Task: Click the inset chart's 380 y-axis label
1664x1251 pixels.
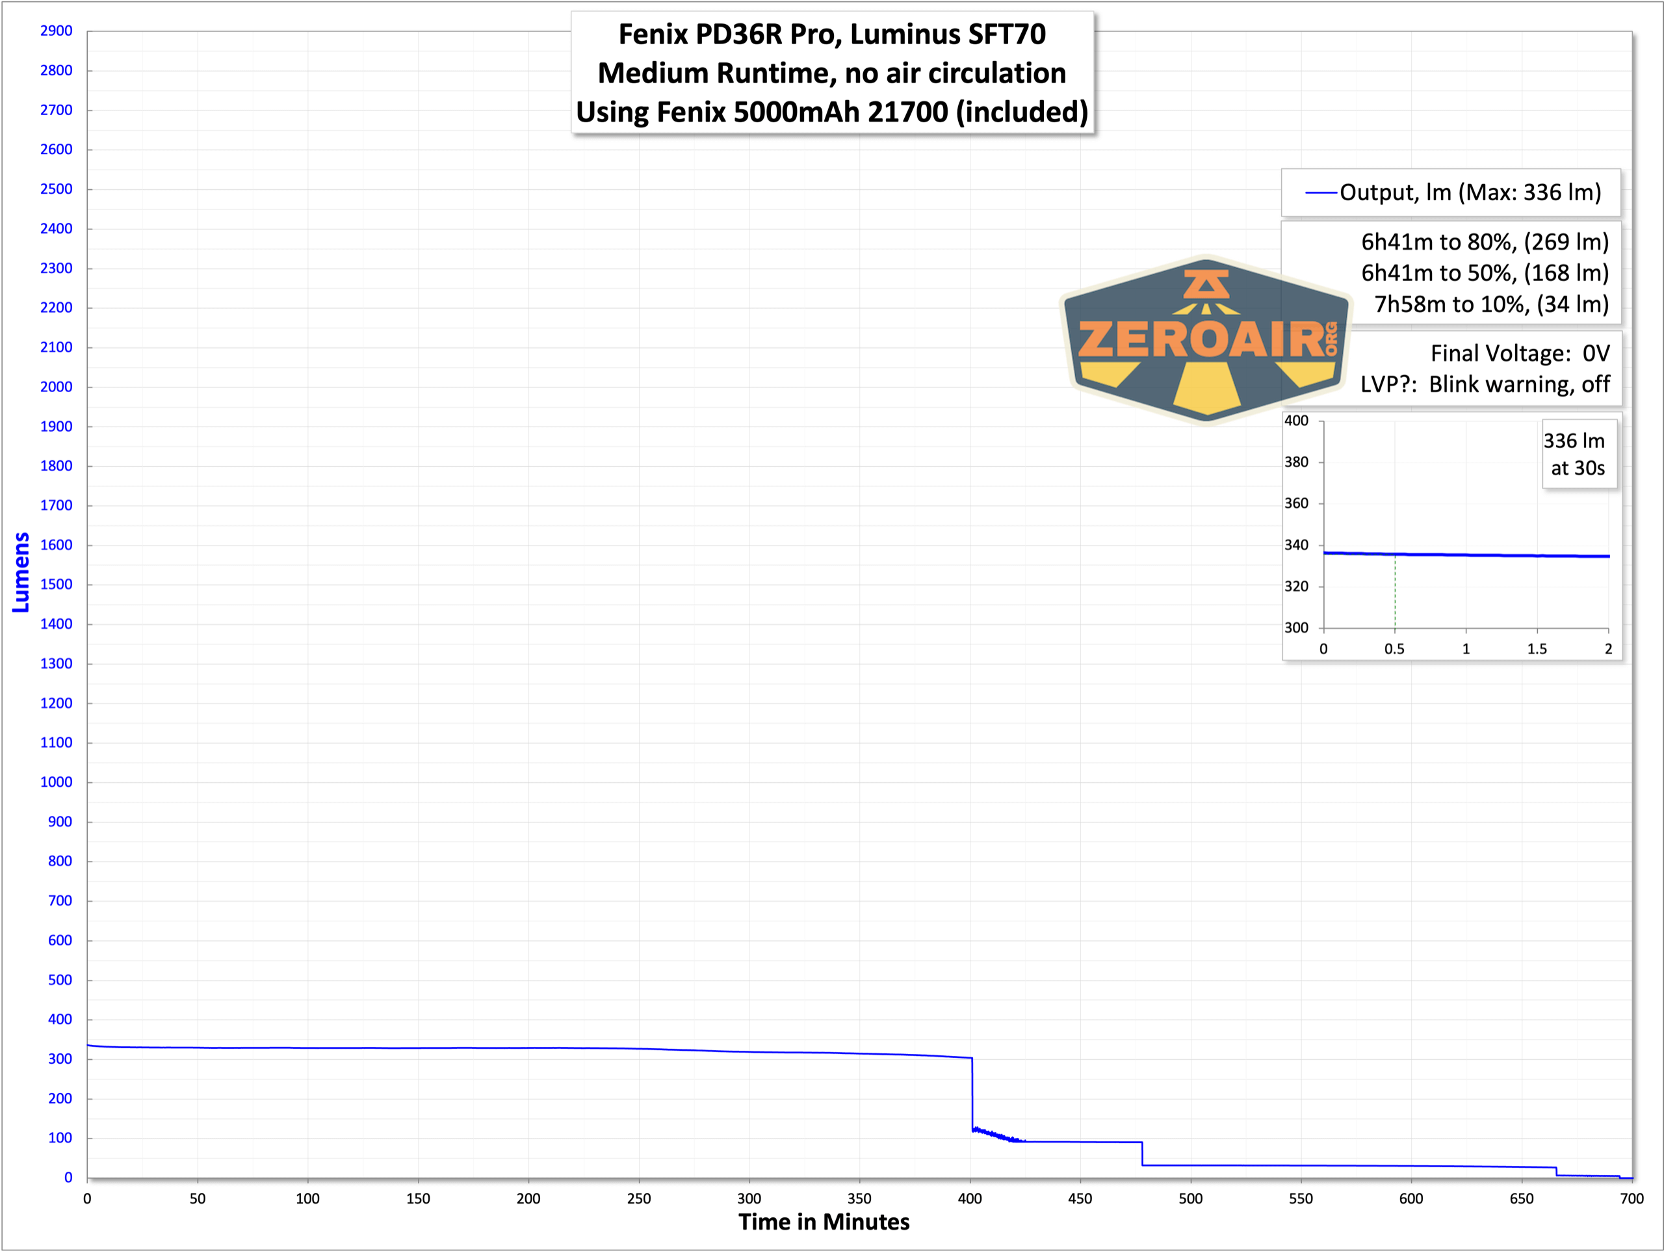Action: (x=1296, y=462)
